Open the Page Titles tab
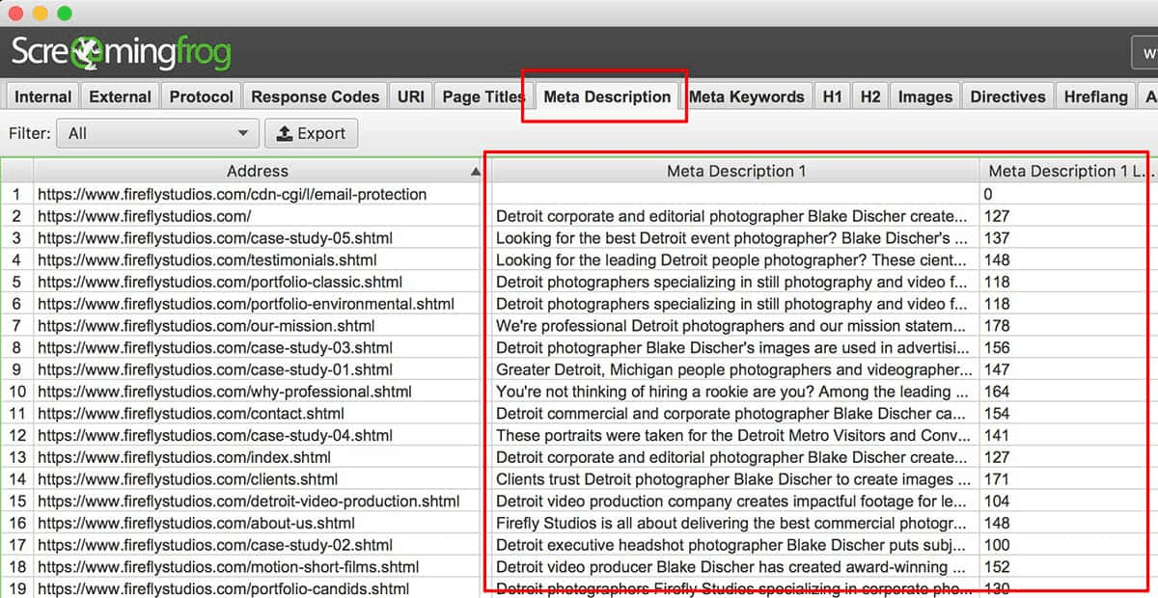This screenshot has height=598, width=1158. point(482,96)
